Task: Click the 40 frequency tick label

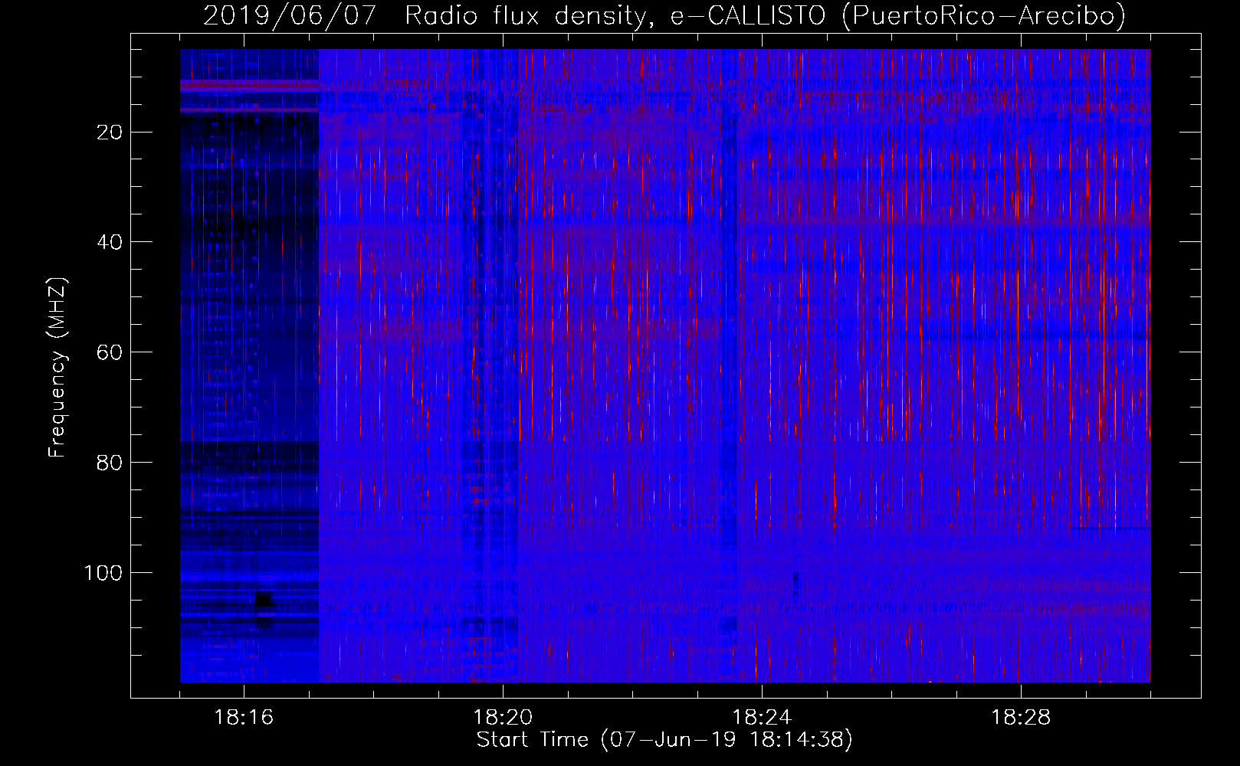Action: [x=110, y=242]
